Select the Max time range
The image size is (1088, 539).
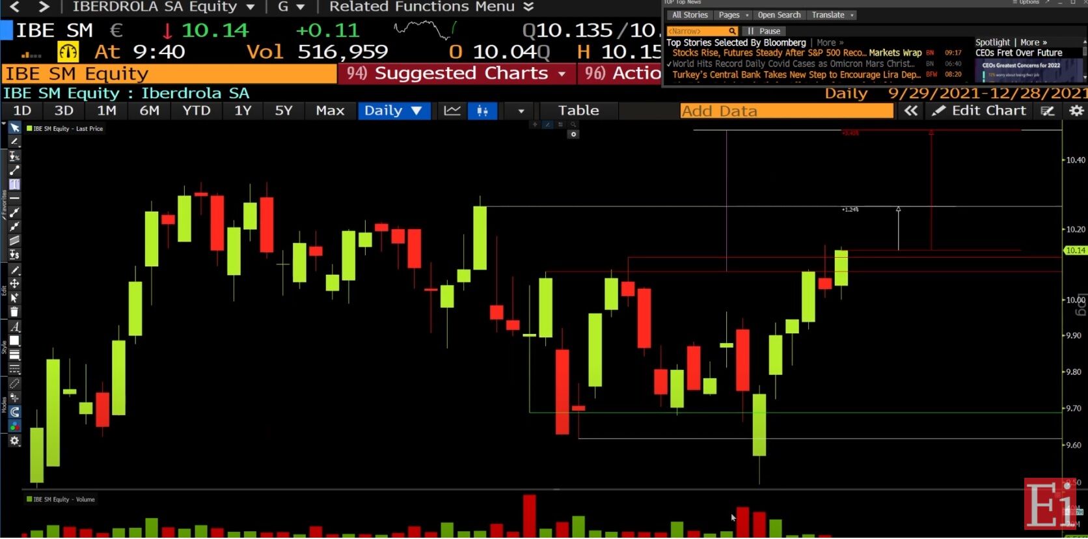tap(330, 111)
